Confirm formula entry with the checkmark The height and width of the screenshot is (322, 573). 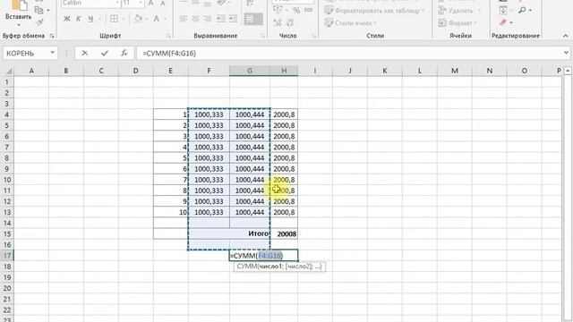(x=105, y=53)
